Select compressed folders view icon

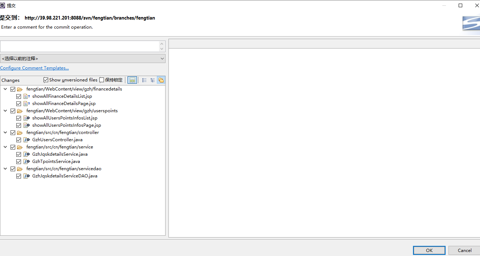(x=161, y=80)
